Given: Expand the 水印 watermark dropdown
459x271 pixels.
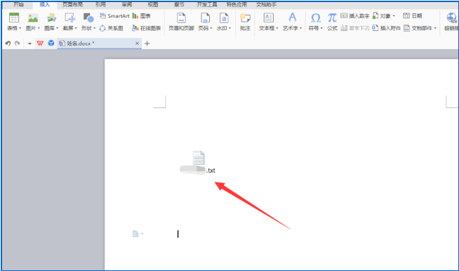Looking at the screenshot, I should coord(229,28).
